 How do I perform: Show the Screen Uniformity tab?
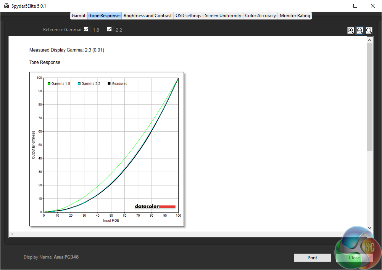coord(223,16)
